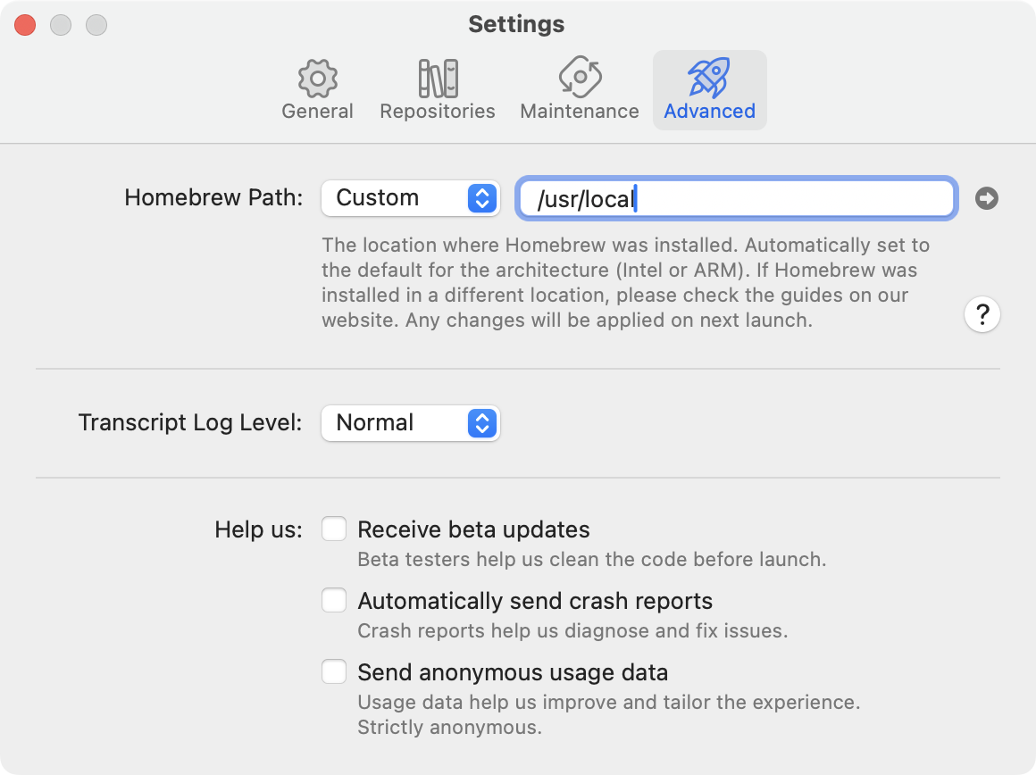This screenshot has width=1036, height=775.
Task: Click inside the /usr/local input box
Action: pyautogui.click(x=736, y=198)
